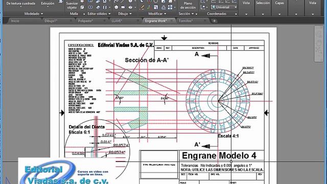Expand the Sección panel
Viewport: 327px width, 184px height.
coord(186,14)
